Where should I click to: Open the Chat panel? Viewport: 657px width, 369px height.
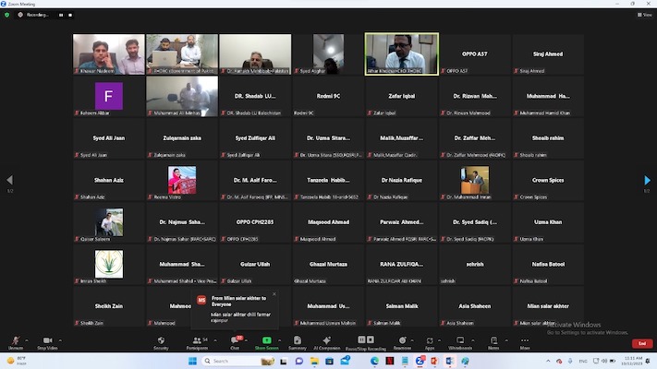235,342
